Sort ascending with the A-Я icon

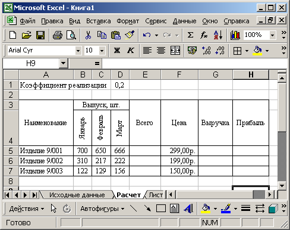(x=218, y=35)
